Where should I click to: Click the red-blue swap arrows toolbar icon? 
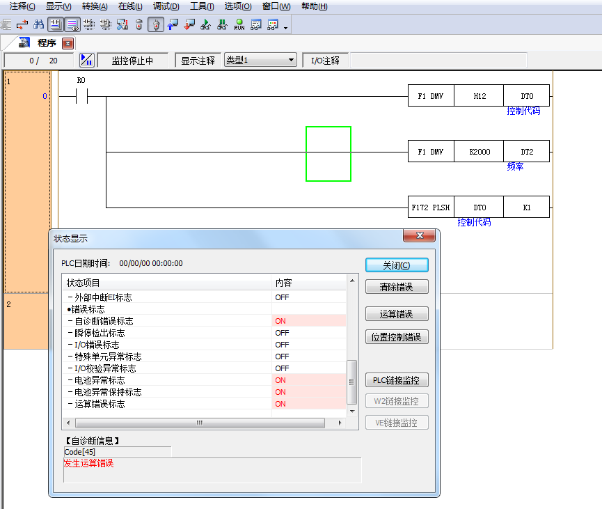[x=22, y=25]
